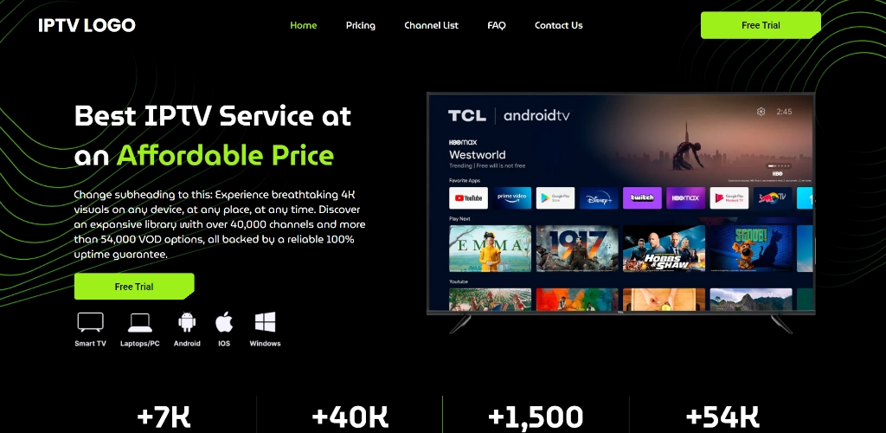The image size is (886, 433).
Task: Open the Contact Us link
Action: pyautogui.click(x=558, y=25)
